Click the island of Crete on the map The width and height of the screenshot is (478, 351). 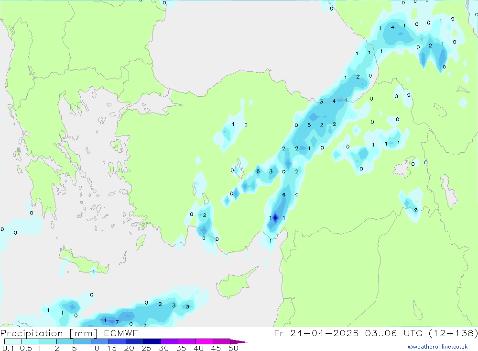85,261
